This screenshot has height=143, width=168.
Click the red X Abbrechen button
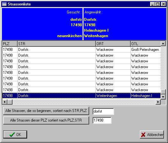[152, 135]
